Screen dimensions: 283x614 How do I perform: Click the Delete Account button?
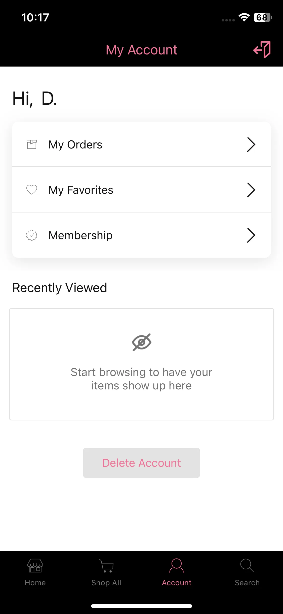tap(141, 463)
